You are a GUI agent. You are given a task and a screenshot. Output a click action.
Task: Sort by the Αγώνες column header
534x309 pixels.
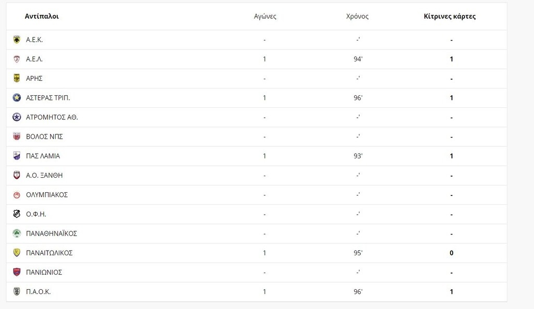tap(264, 16)
